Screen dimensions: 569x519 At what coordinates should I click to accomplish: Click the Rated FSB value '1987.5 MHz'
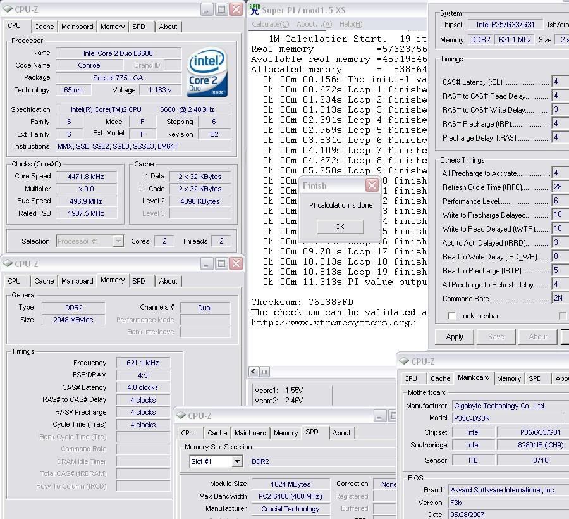tap(86, 213)
